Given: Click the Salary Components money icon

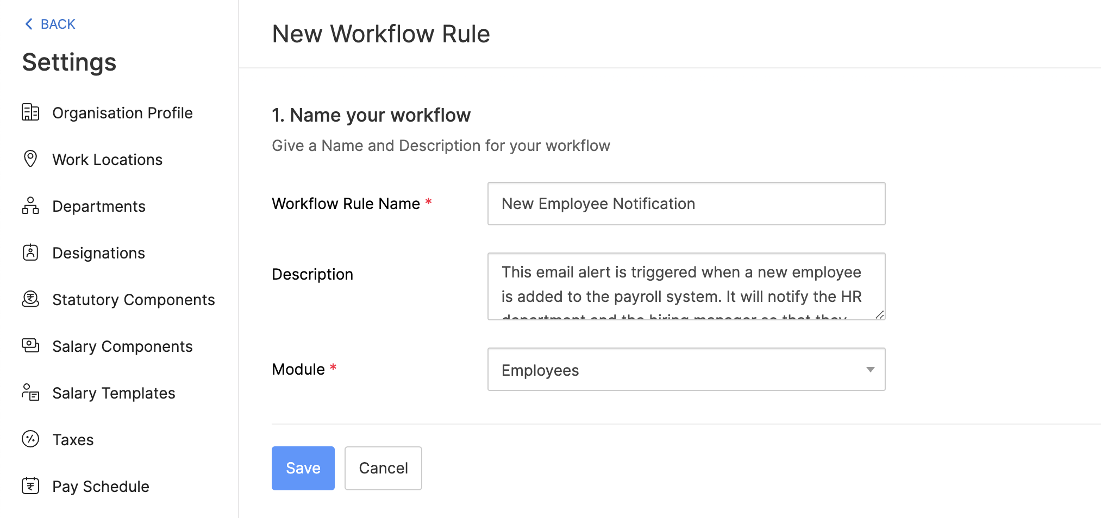Looking at the screenshot, I should click(30, 345).
